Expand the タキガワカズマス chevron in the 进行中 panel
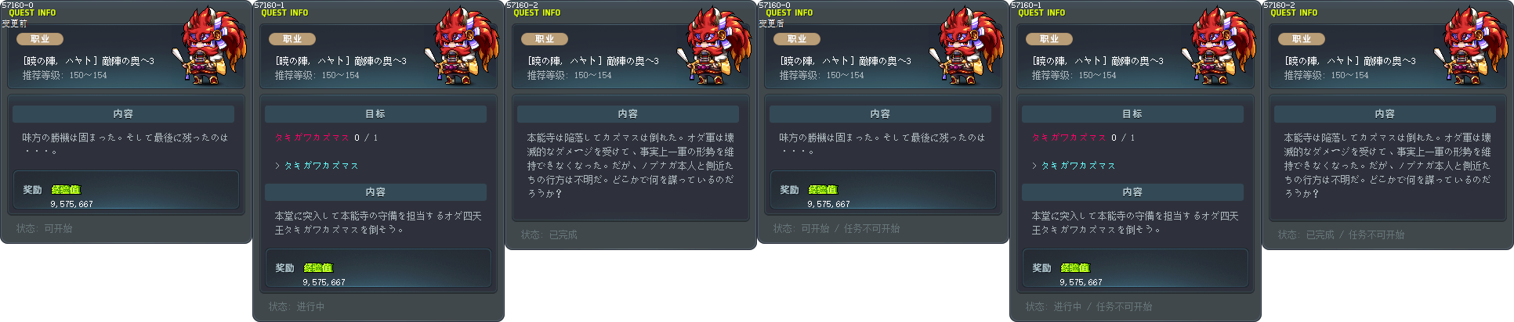This screenshot has height=322, width=1514. coord(277,166)
